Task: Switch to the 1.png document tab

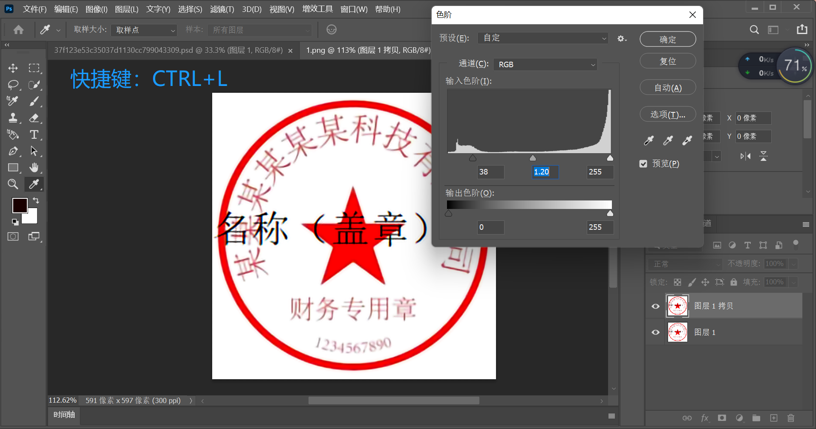Action: (368, 50)
